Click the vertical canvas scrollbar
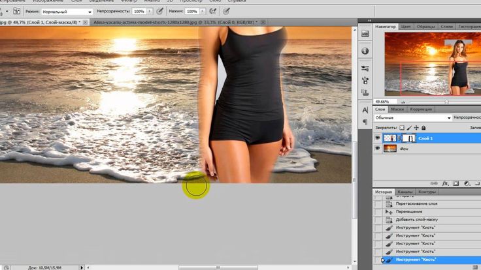Image resolution: width=481 pixels, height=270 pixels. point(355,181)
